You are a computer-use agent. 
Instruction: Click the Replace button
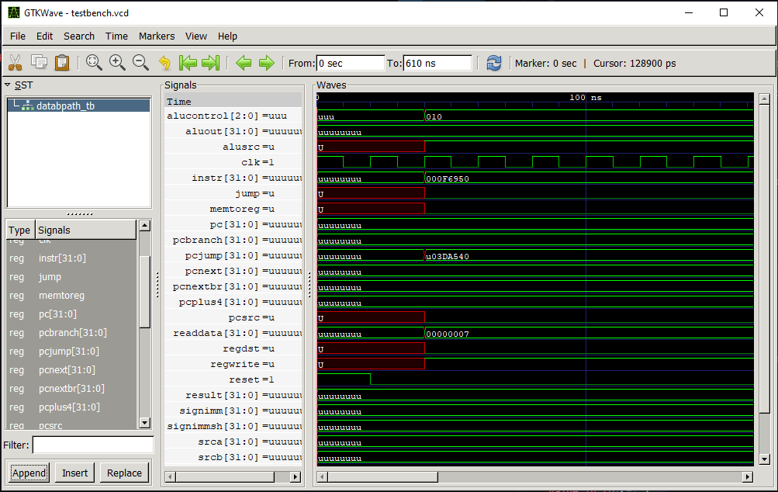click(124, 473)
